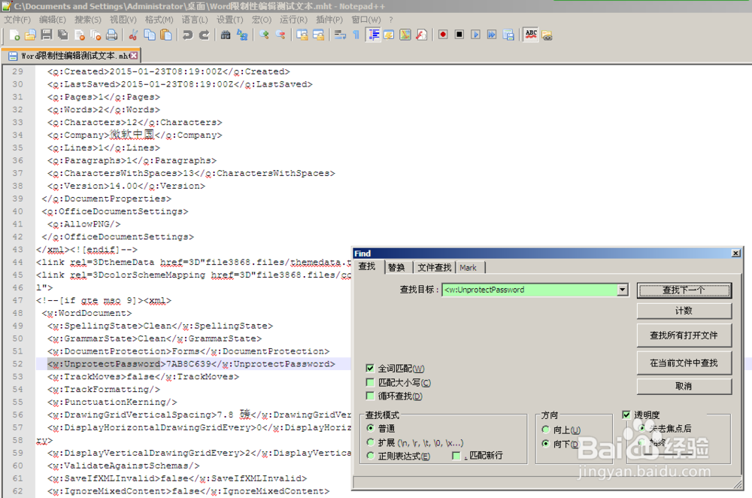Toggle the 匹配新行 checkbox
This screenshot has width=752, height=498.
tap(456, 456)
